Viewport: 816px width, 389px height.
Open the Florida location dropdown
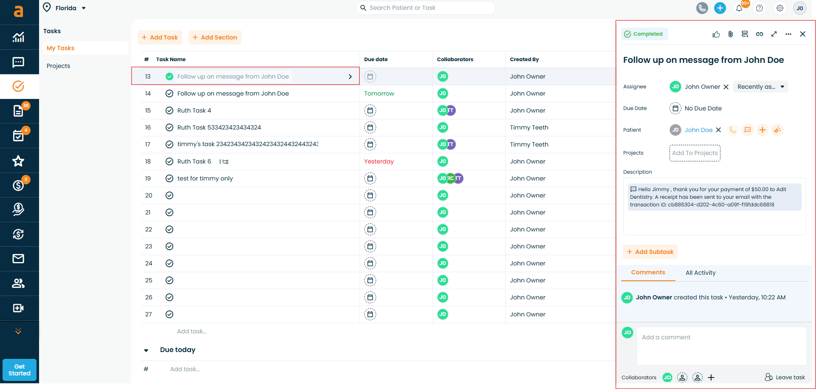click(x=66, y=8)
